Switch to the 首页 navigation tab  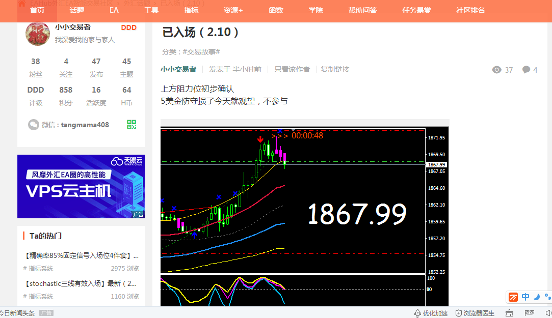click(36, 10)
